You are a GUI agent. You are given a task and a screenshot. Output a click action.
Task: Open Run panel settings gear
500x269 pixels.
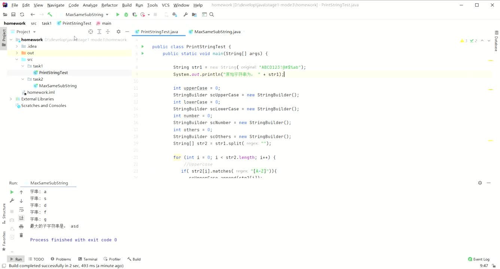[480, 183]
